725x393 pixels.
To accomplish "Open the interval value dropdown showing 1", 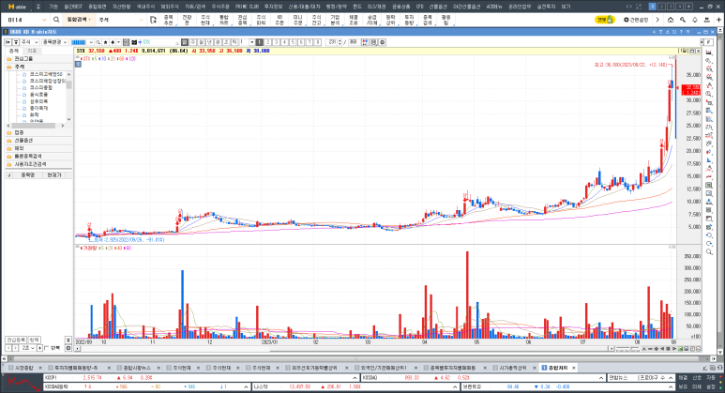I will click(x=252, y=42).
